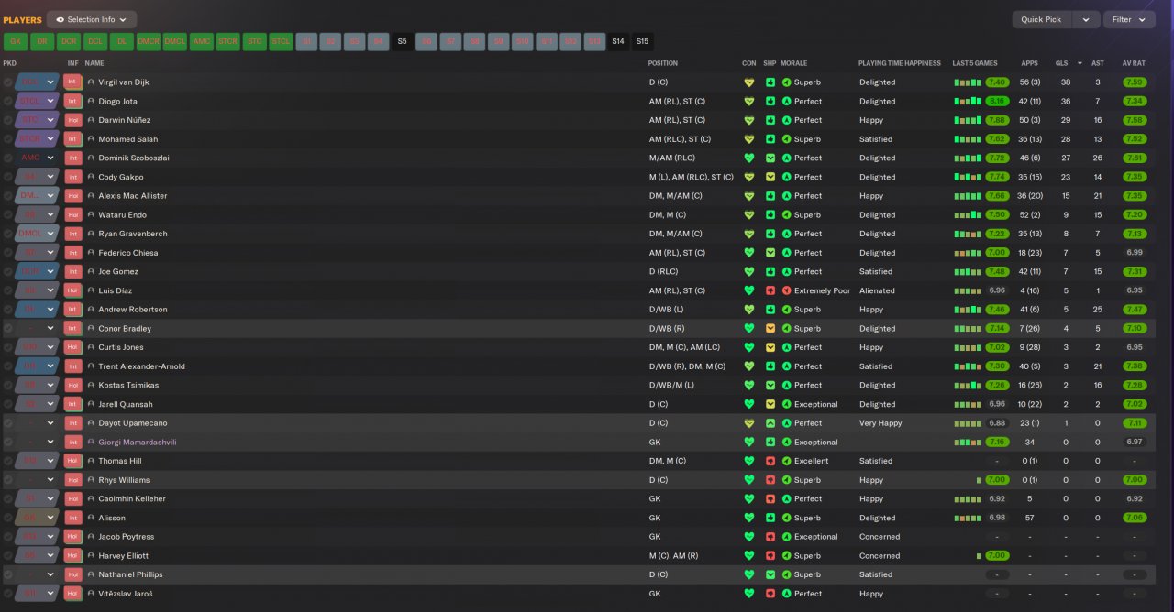Open the position dropdown for Ryan Gravenberch
Viewport: 1174px width, 612px height.
[50, 234]
